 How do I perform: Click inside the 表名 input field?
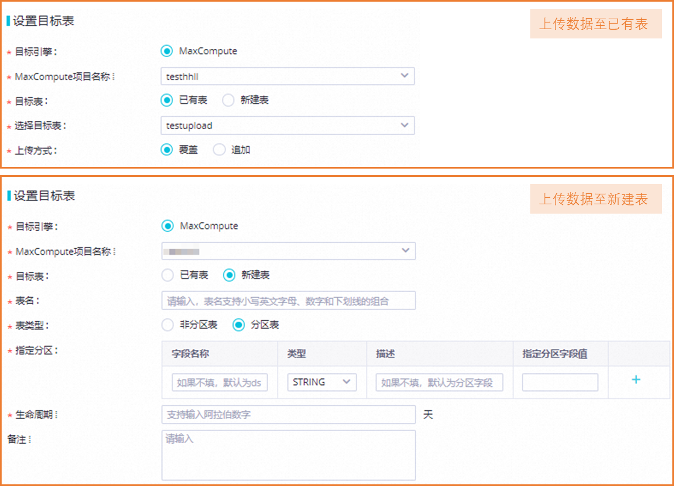287,300
